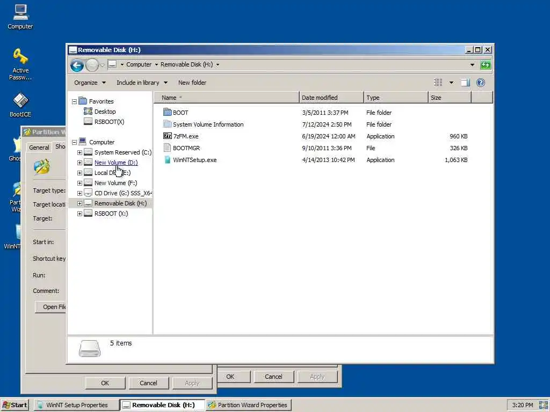Click the Computer breadcrumb in address bar
The image size is (550, 412).
(x=139, y=64)
